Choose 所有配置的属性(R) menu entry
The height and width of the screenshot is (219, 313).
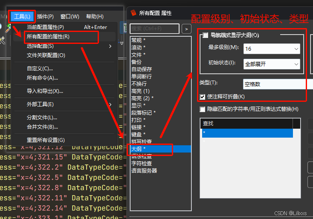click(64, 37)
